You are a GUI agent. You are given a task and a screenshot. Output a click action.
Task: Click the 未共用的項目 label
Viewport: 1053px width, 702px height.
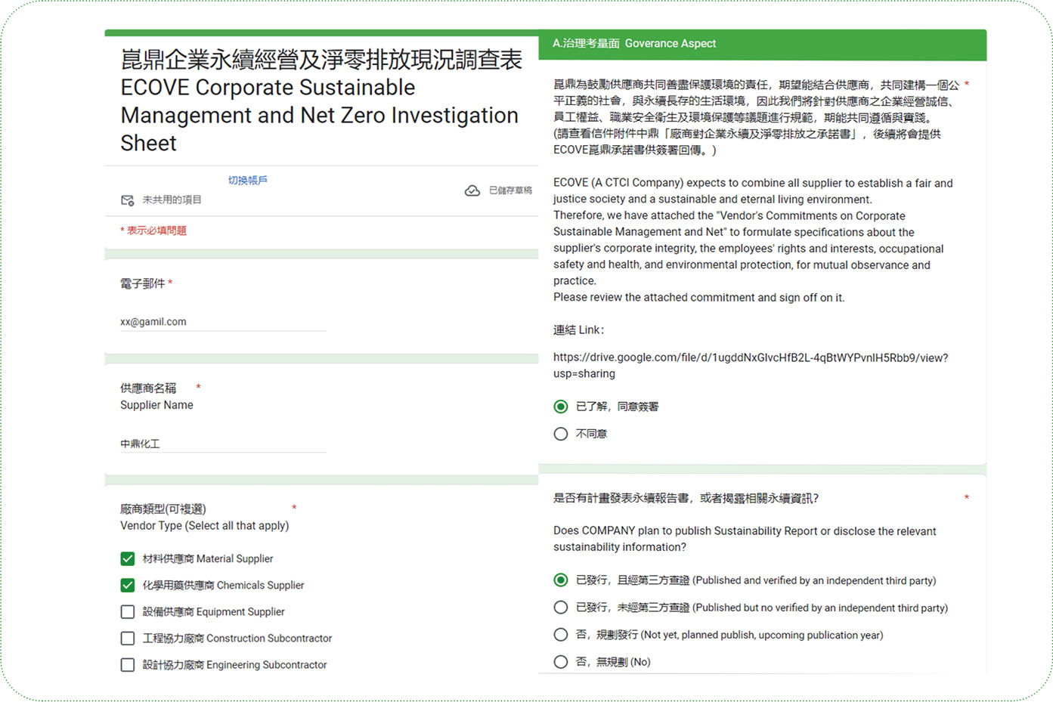click(x=172, y=200)
